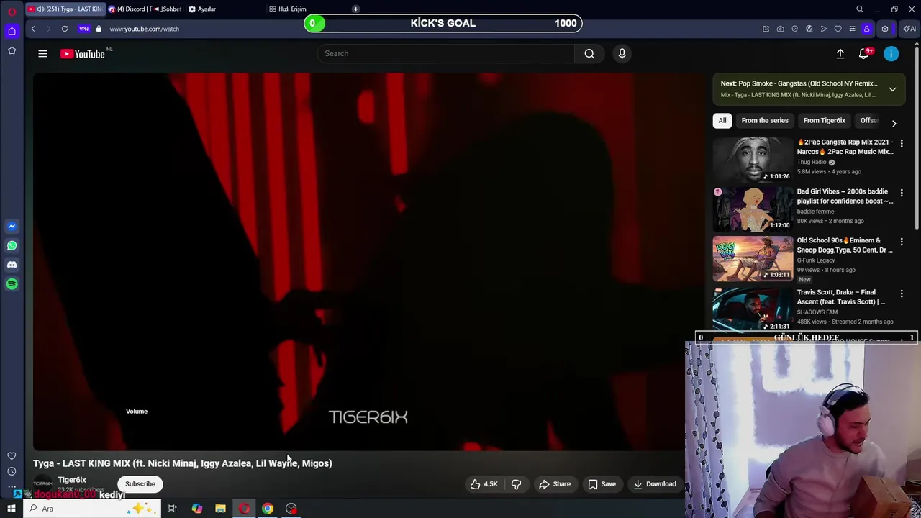Image resolution: width=921 pixels, height=518 pixels.
Task: Open Opera My Flow send icon
Action: (x=824, y=29)
